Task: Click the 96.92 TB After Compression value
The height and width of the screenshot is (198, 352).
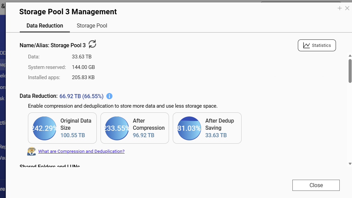Action: (x=143, y=135)
